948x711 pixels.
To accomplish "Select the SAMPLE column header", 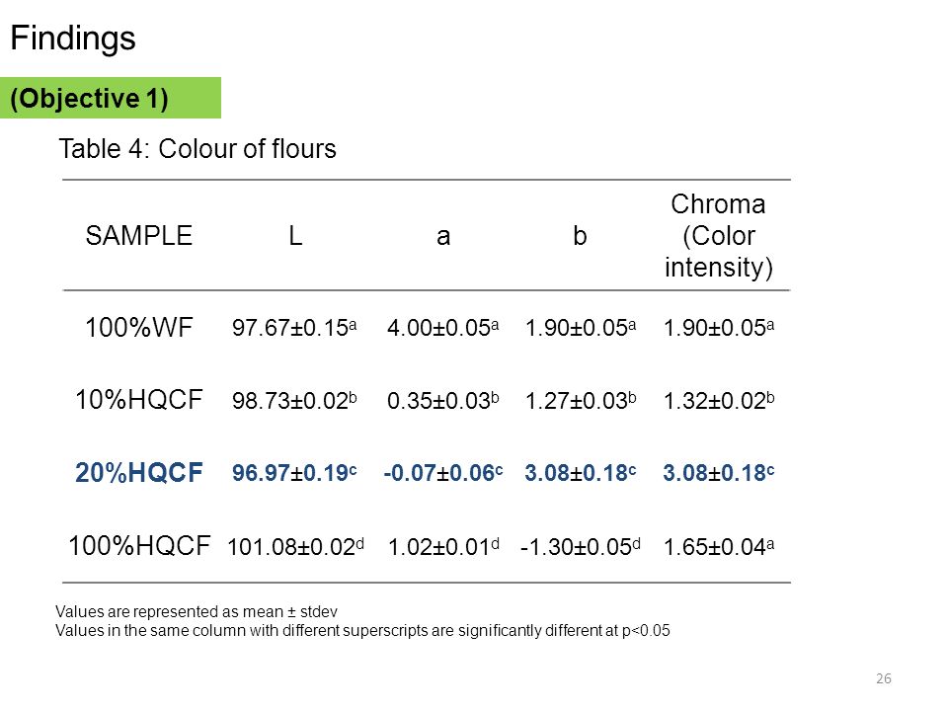I will click(138, 235).
